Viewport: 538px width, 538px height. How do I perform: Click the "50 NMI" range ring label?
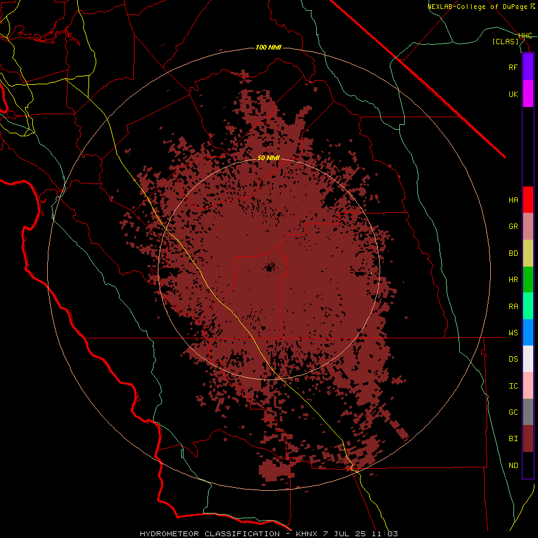268,158
